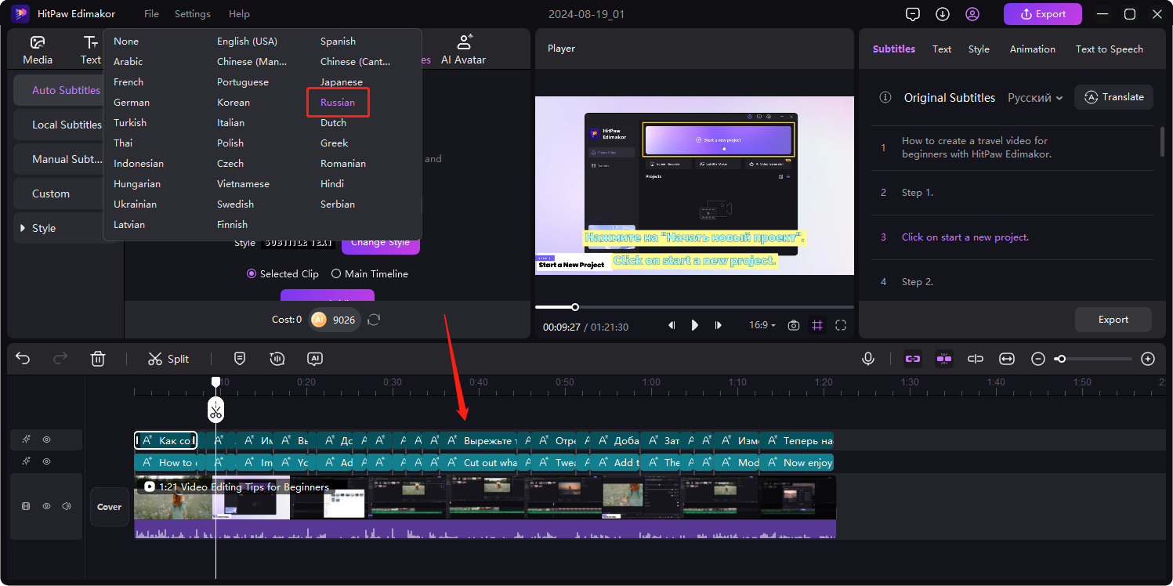Step to next frame in player
Viewport: 1173px width, 586px height.
[719, 325]
